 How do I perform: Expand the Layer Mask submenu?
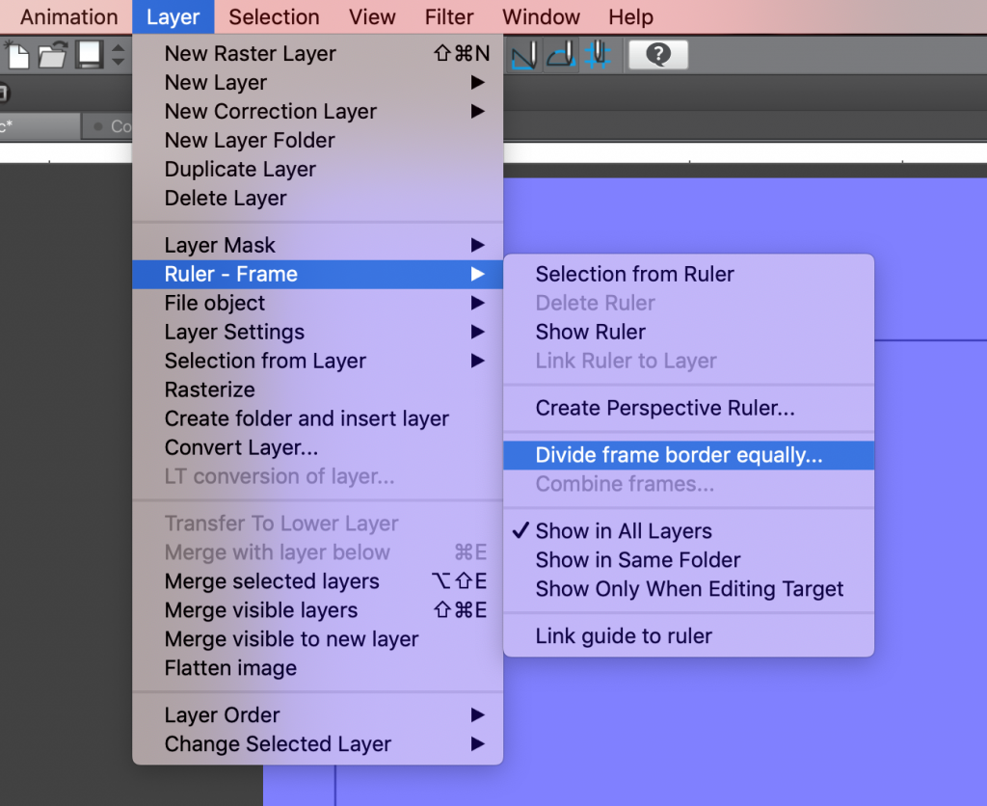coord(318,245)
